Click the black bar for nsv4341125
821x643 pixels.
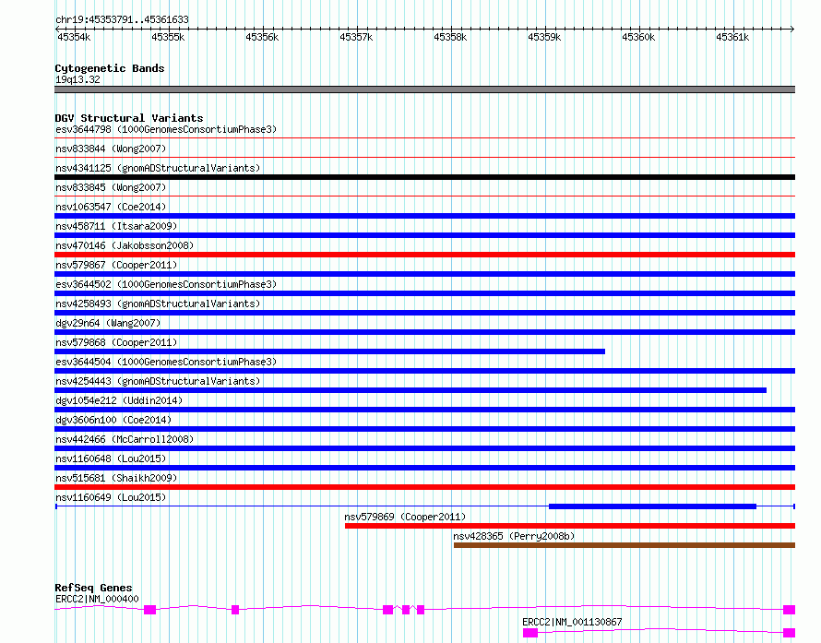click(424, 177)
